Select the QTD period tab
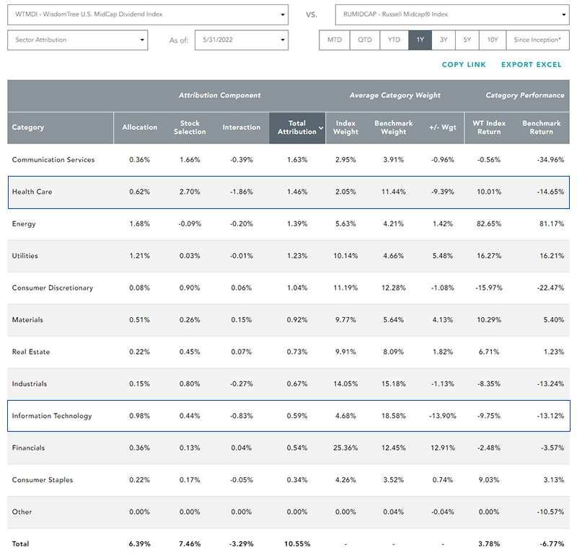The height and width of the screenshot is (560, 577). (365, 40)
